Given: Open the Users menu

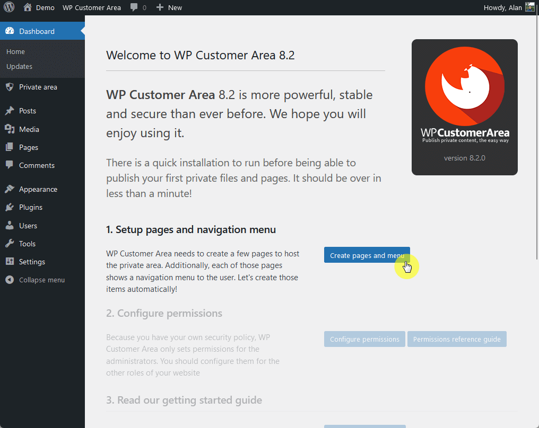Looking at the screenshot, I should 42,226.
